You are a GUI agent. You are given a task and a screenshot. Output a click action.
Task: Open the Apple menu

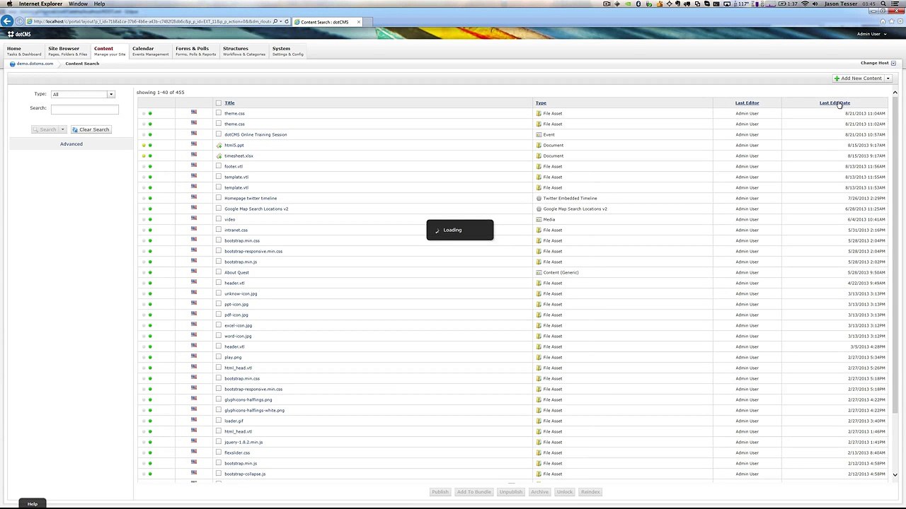(x=8, y=4)
